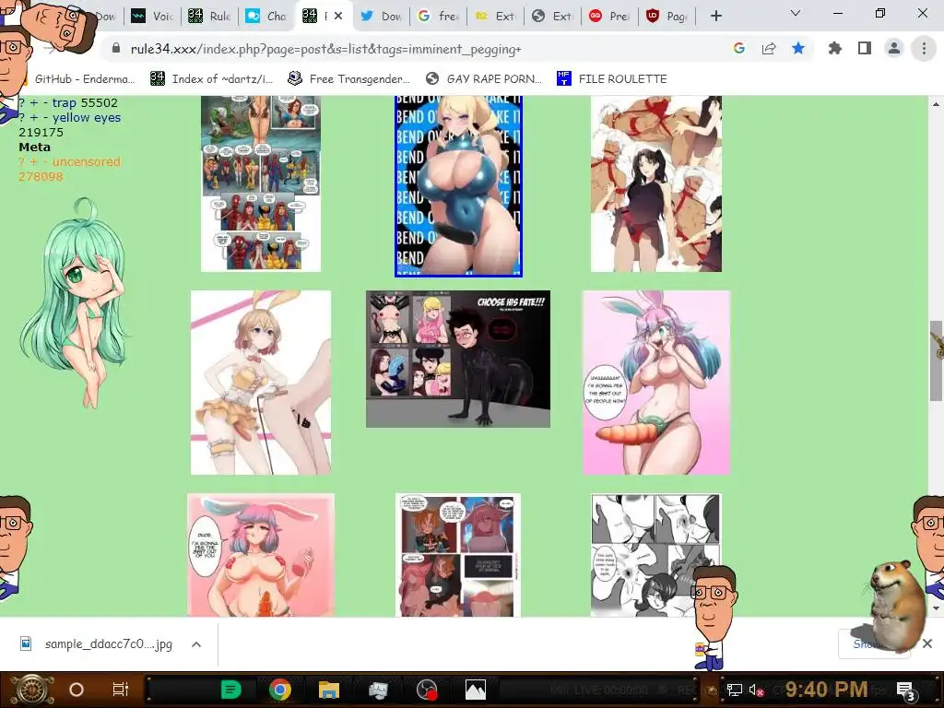Click the Google icon in address bar

[x=739, y=49]
